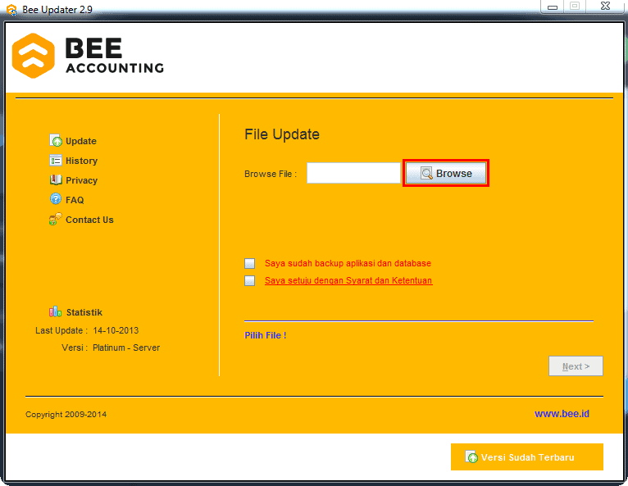Click the Last Update date 14-10-2013

coord(116,330)
